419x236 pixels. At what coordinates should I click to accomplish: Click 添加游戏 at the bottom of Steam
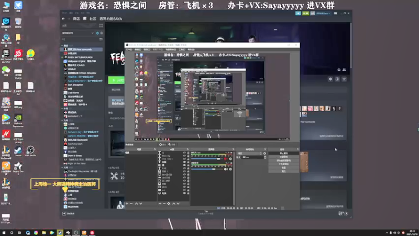coord(69,213)
